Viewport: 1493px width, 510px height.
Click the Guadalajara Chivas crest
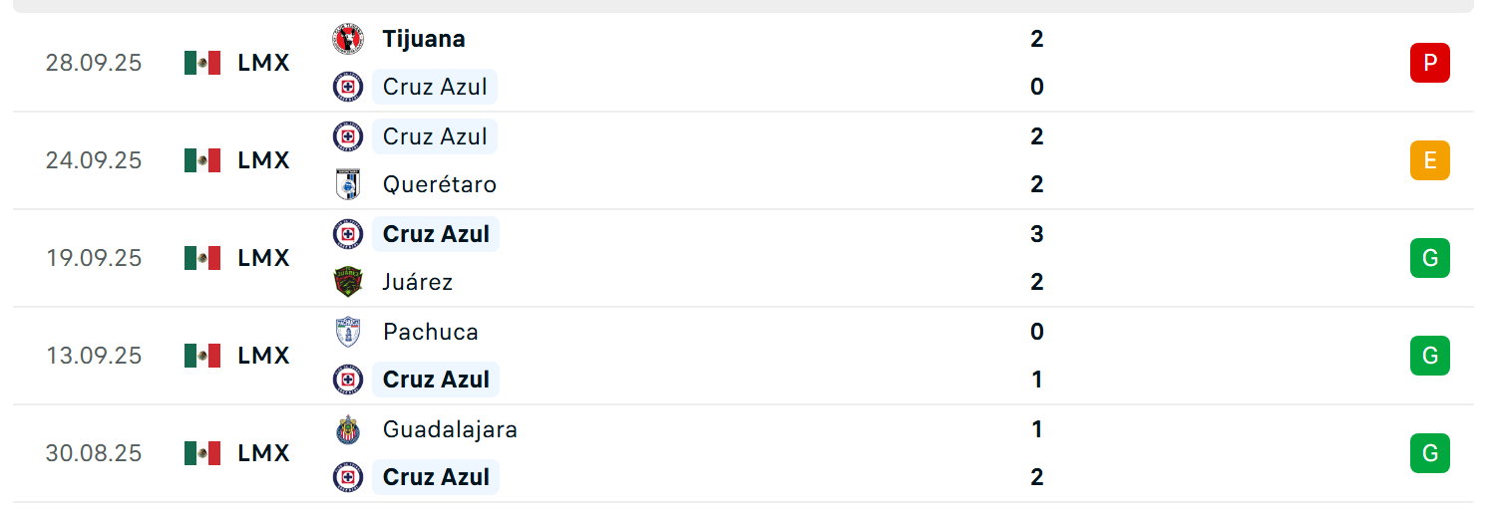click(x=348, y=429)
